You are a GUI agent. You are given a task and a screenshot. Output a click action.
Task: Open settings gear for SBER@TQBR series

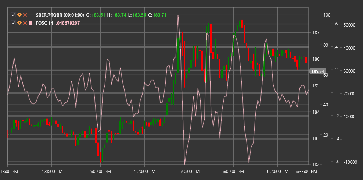19,15
